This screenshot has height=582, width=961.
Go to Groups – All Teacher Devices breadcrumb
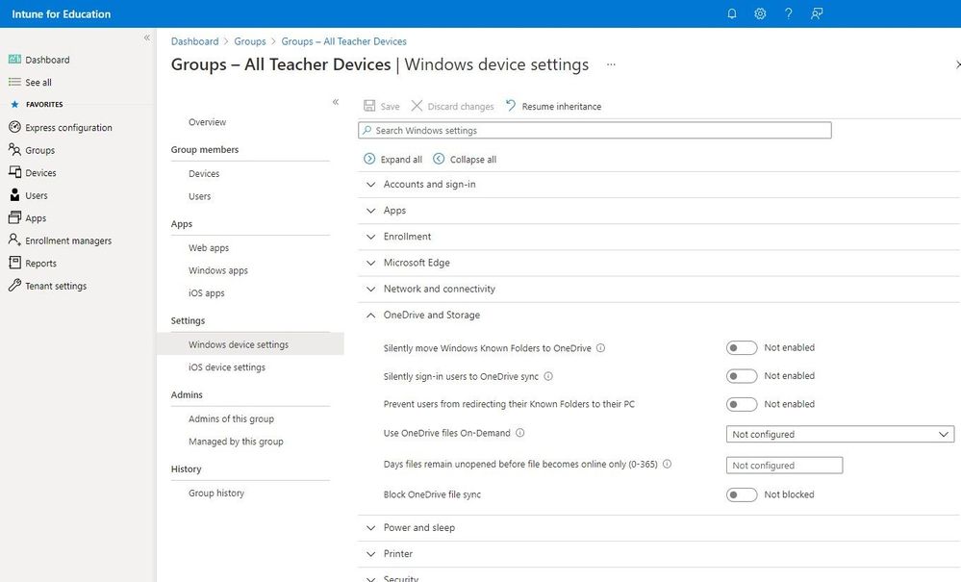click(343, 41)
